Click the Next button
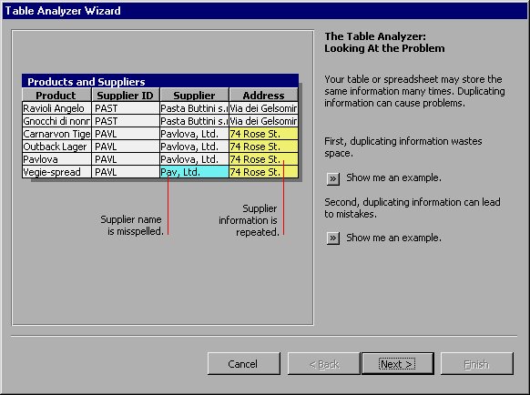The width and height of the screenshot is (530, 395). point(397,364)
